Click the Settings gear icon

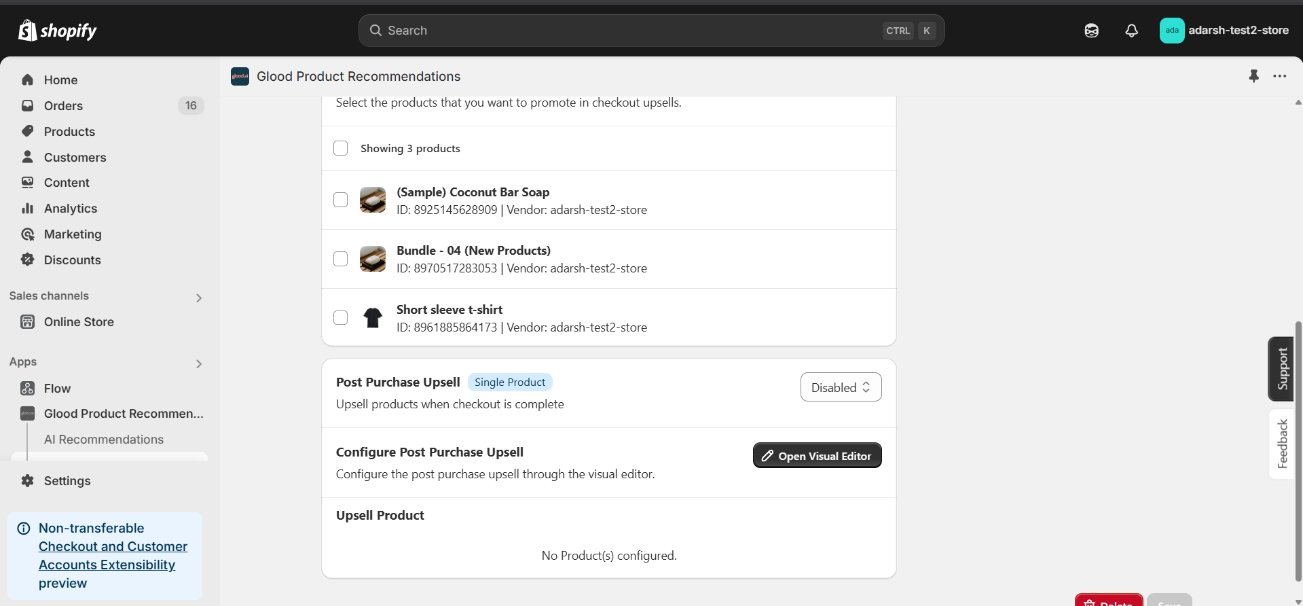pyautogui.click(x=28, y=481)
